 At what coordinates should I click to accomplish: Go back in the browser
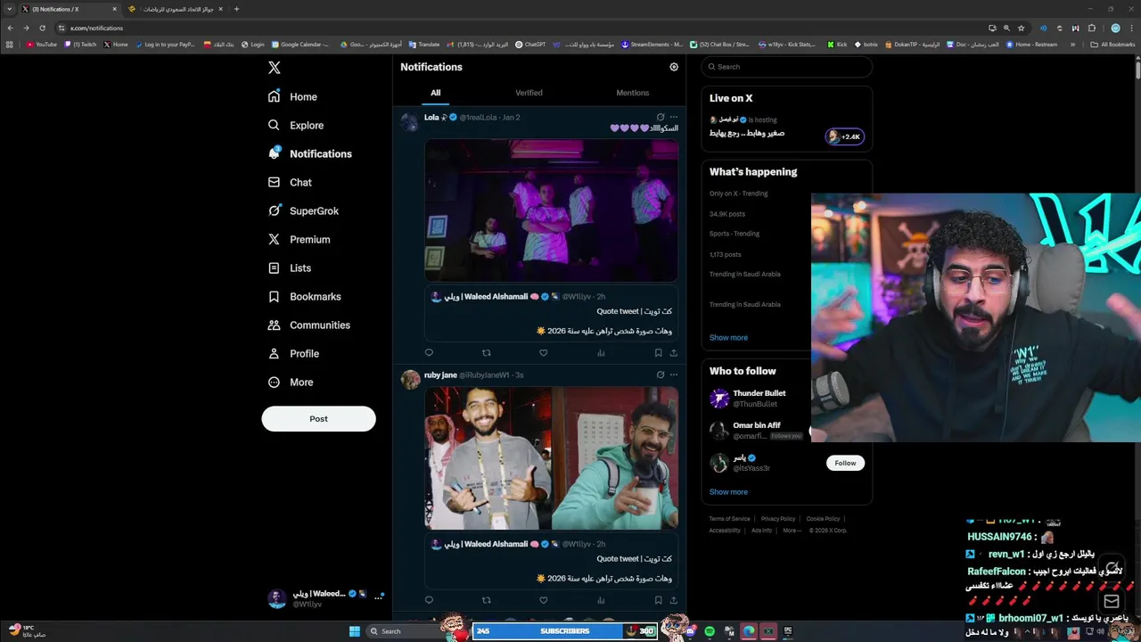point(11,28)
